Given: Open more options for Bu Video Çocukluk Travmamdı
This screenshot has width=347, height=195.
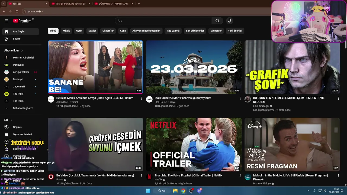Looking at the screenshot, I should click(x=142, y=176).
